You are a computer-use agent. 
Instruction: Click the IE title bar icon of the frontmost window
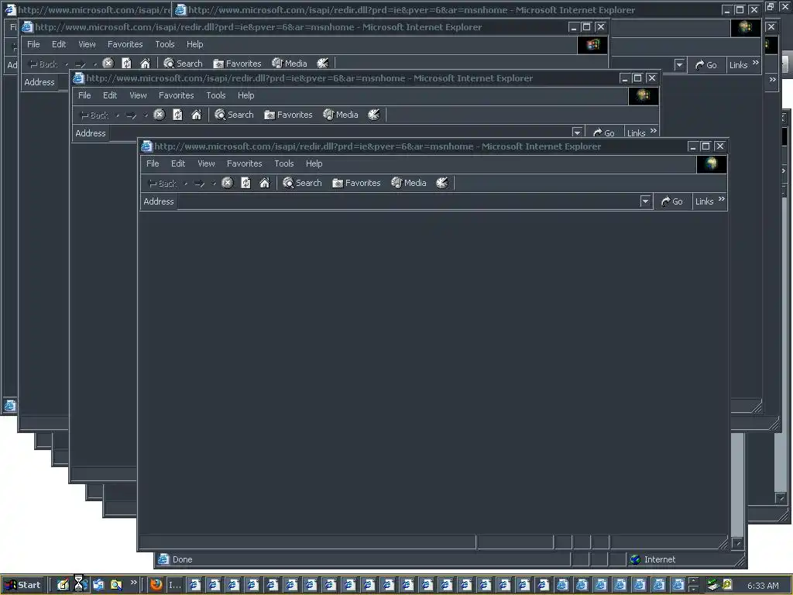146,146
